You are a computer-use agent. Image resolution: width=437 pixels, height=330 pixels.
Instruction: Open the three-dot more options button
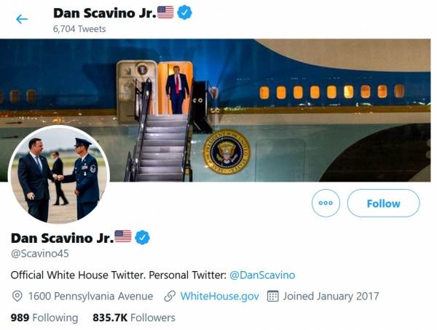pyautogui.click(x=326, y=204)
